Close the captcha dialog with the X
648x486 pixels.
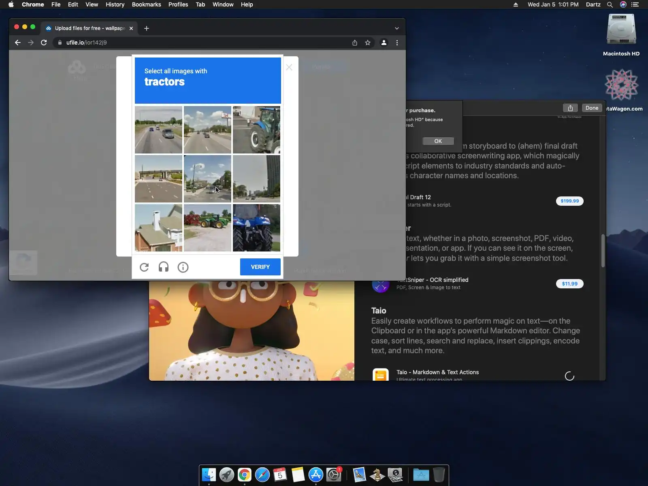pyautogui.click(x=289, y=67)
